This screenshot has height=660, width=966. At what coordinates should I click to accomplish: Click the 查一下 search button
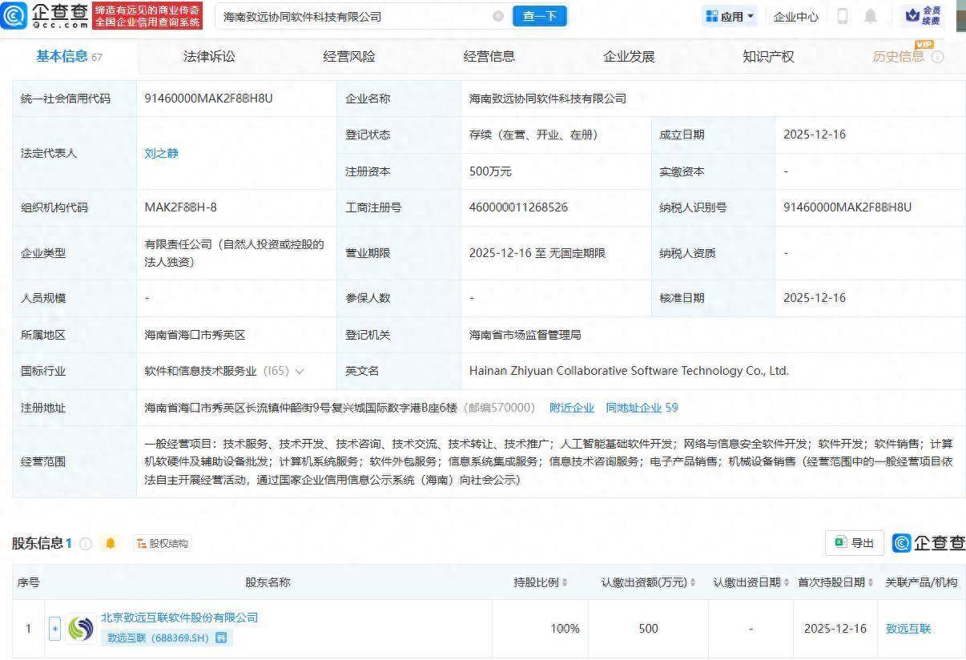click(540, 16)
